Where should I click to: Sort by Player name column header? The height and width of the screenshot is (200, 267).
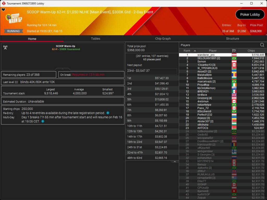pos(213,51)
